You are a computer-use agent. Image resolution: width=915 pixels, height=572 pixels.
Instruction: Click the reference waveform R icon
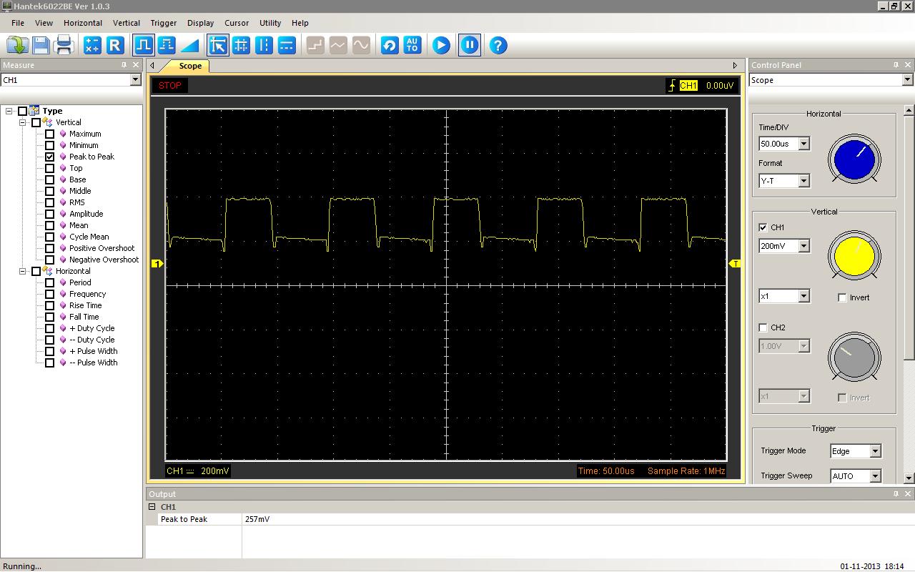tap(115, 45)
